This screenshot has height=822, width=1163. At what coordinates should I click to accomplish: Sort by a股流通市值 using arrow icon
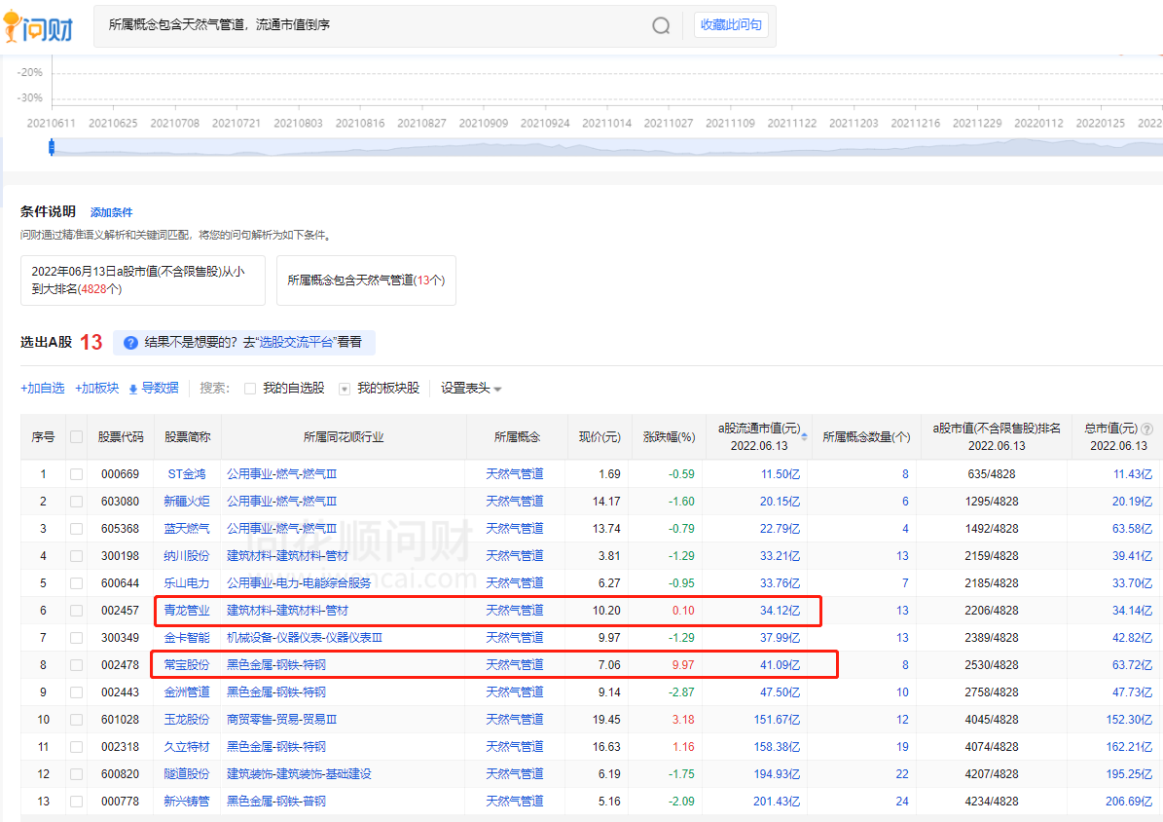[x=805, y=436]
